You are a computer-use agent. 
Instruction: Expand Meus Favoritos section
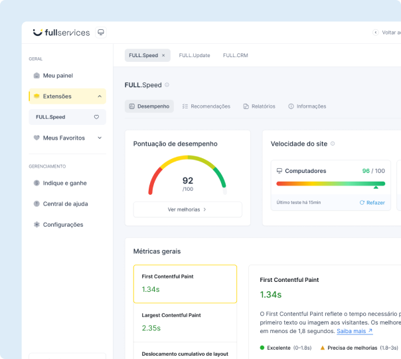pos(100,138)
